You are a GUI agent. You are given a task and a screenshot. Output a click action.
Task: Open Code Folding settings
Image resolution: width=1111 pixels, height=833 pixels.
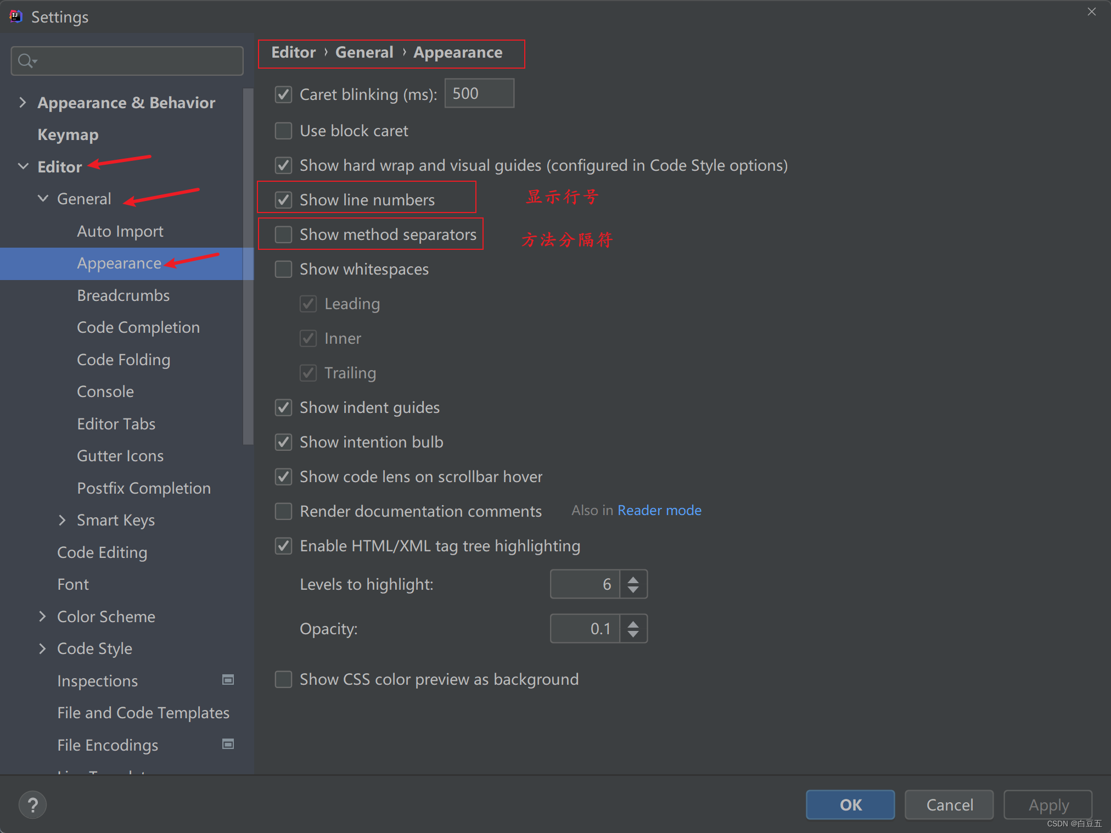[x=124, y=360]
